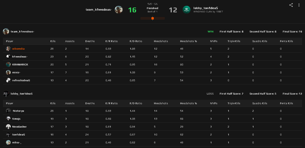The image size is (305, 148).
Task: Open the three-dot more options menu
Action: [x=299, y=5]
